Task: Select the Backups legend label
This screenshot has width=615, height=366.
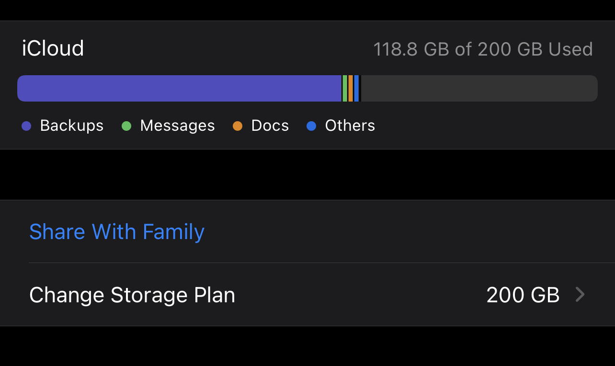Action: coord(72,126)
